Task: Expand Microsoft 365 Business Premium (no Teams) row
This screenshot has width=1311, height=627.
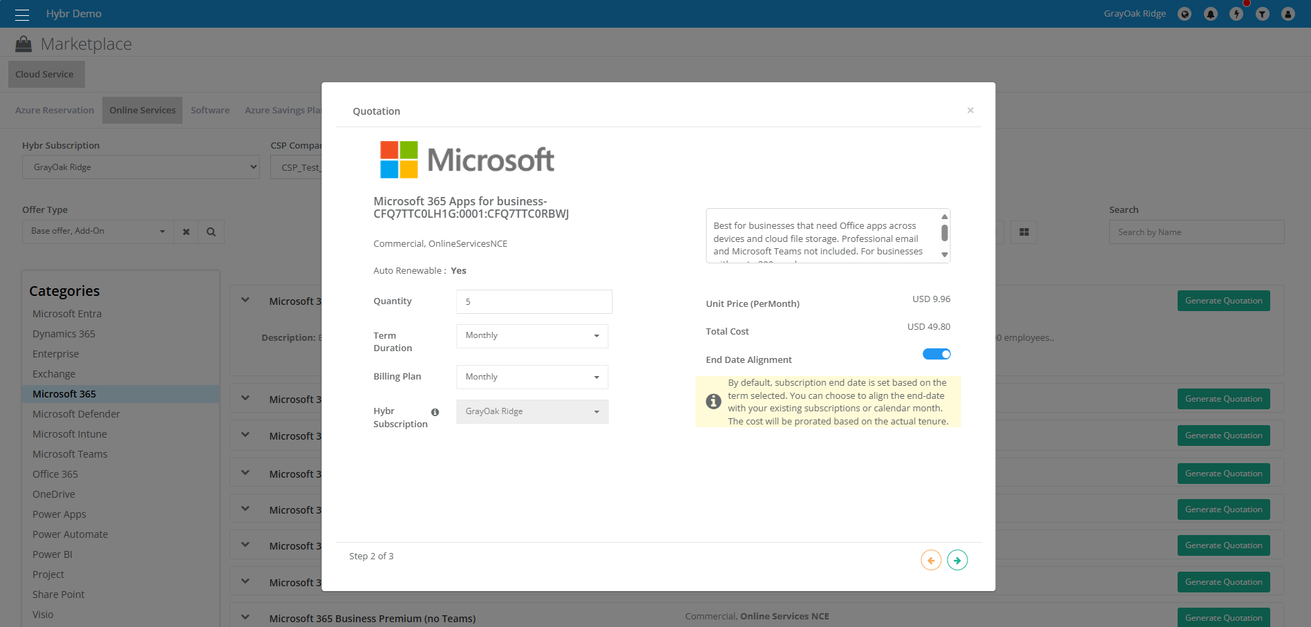Action: tap(245, 617)
